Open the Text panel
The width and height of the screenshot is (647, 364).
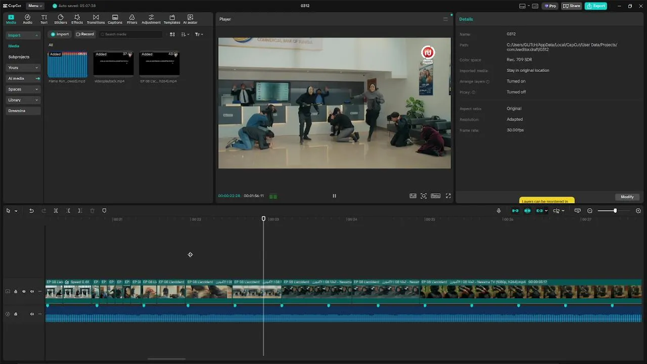44,19
